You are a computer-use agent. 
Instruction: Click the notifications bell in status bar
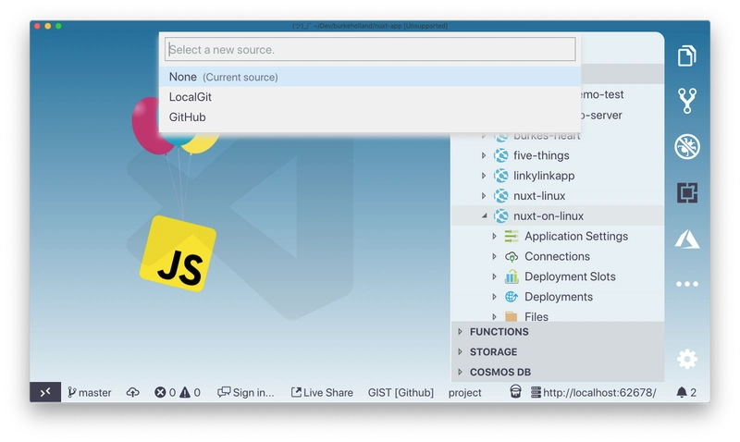[x=686, y=392]
